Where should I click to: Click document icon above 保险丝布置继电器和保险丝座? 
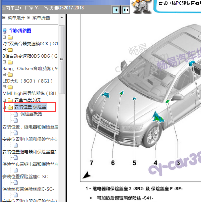pos(15,158)
